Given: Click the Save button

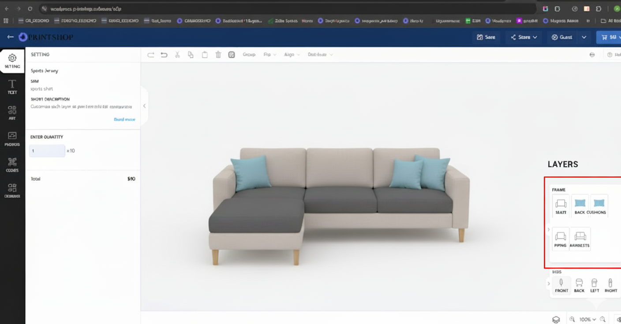Looking at the screenshot, I should click(x=486, y=37).
